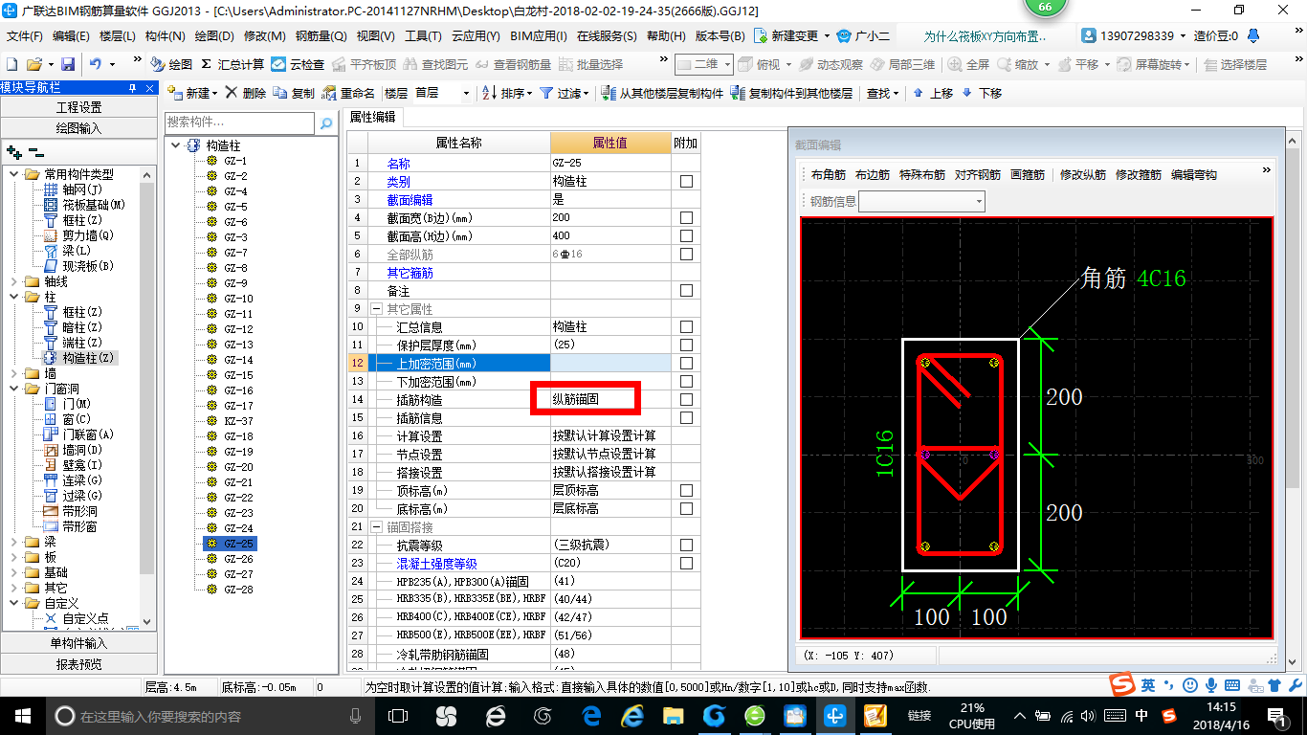
Task: Collapse the 锚固搭接 section
Action: coord(377,527)
